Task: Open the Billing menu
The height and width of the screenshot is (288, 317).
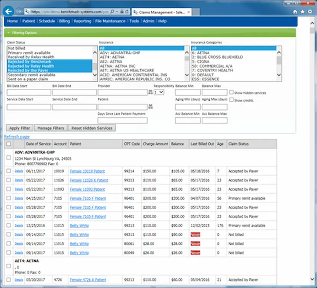Action: pos(64,21)
